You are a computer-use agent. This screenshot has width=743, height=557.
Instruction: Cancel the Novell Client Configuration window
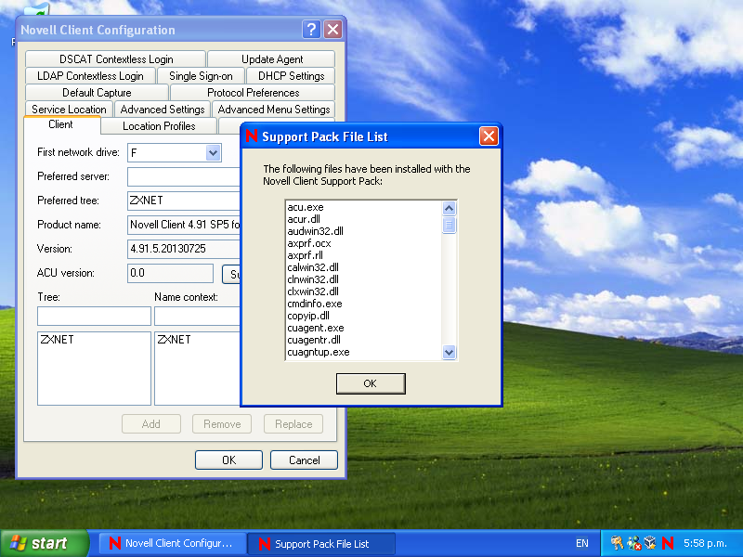(x=305, y=460)
